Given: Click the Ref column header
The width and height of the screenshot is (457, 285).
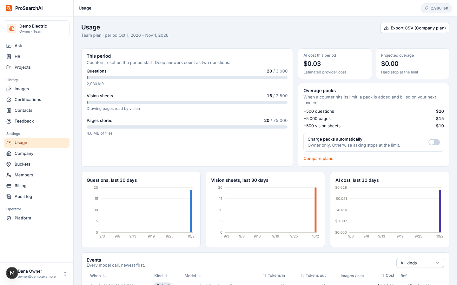Looking at the screenshot, I should point(403,276).
